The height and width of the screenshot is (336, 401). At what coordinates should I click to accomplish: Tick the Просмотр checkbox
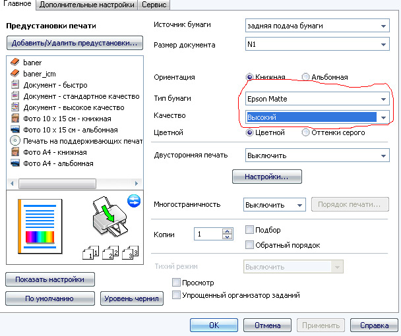coord(176,283)
